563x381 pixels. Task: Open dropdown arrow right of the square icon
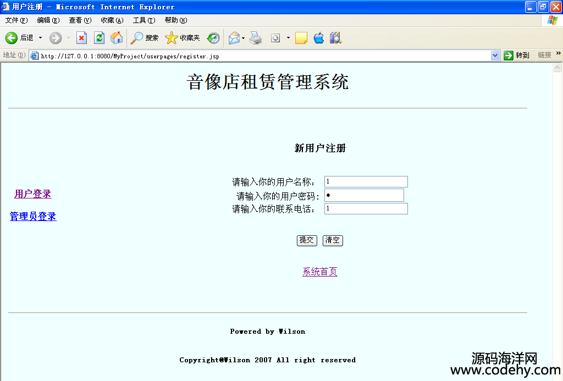pos(288,38)
